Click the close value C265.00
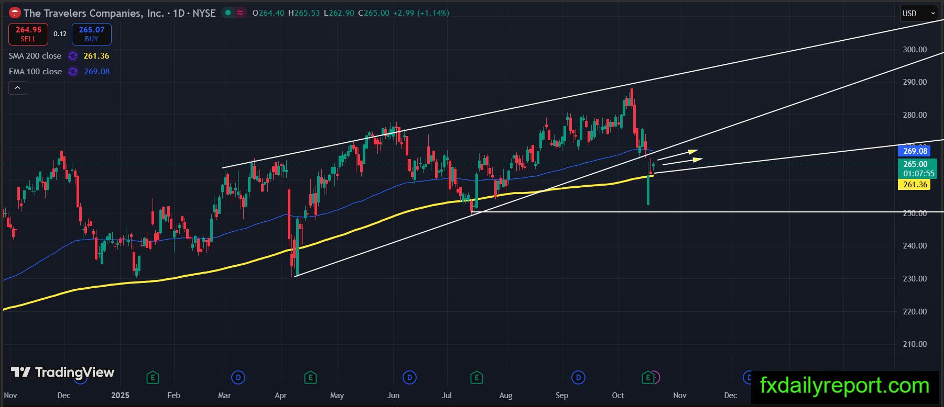This screenshot has height=407, width=944. [x=374, y=13]
